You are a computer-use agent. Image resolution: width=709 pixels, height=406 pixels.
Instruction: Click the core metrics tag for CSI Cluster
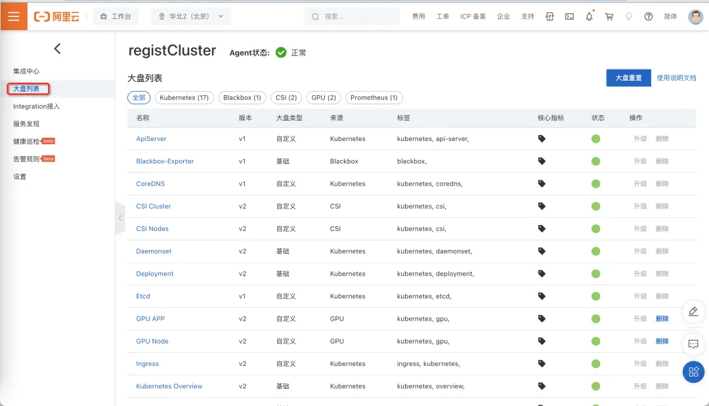542,206
